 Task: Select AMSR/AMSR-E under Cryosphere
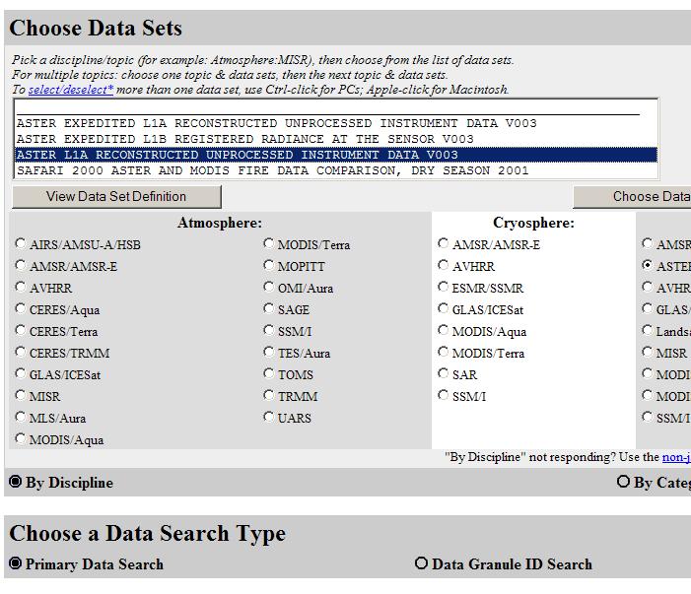point(444,244)
